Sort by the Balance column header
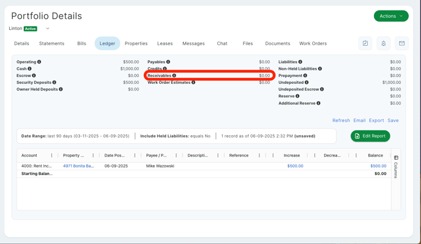Screen dimensions: 421x244 tap(375, 155)
